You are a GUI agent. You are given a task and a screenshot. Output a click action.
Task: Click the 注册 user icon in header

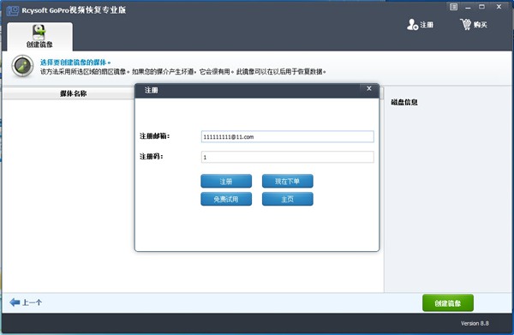(x=412, y=25)
